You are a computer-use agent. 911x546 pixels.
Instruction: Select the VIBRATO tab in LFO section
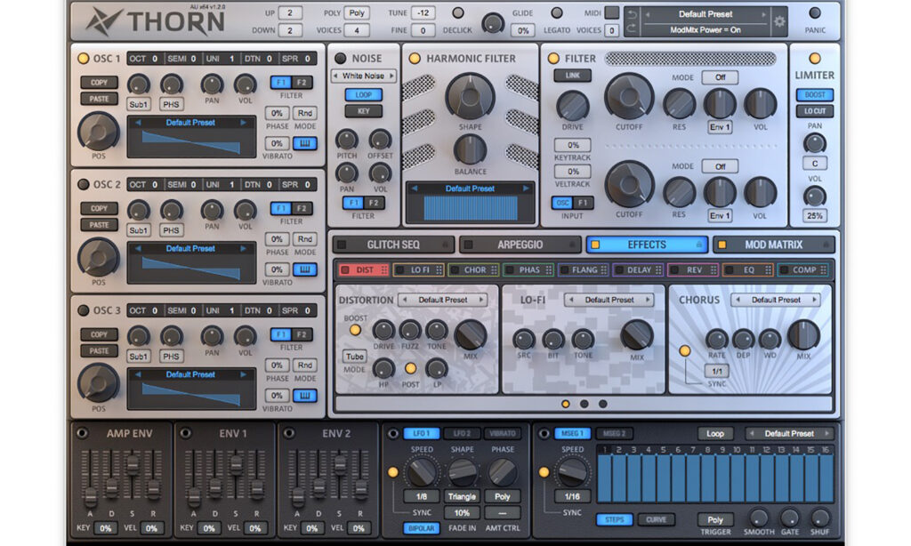503,433
